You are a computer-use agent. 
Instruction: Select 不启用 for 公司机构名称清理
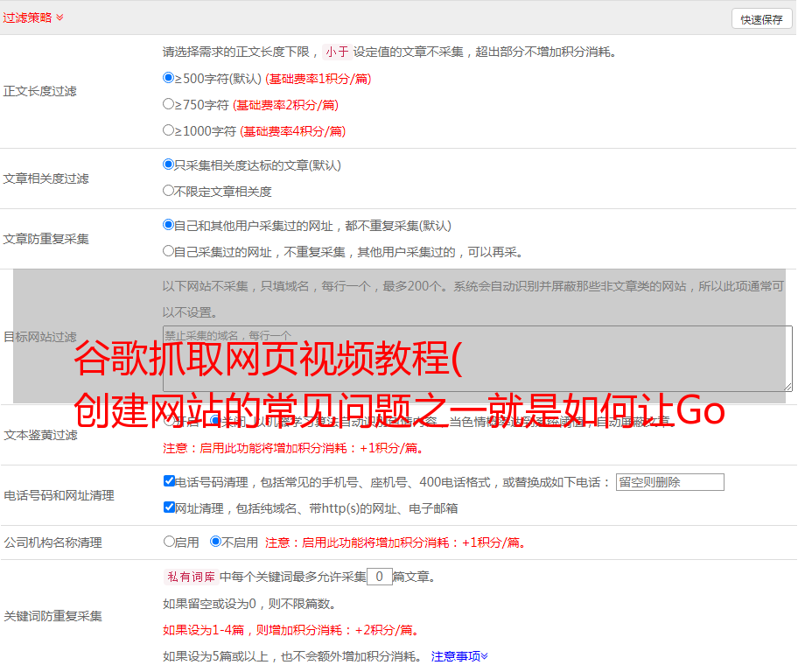(215, 542)
